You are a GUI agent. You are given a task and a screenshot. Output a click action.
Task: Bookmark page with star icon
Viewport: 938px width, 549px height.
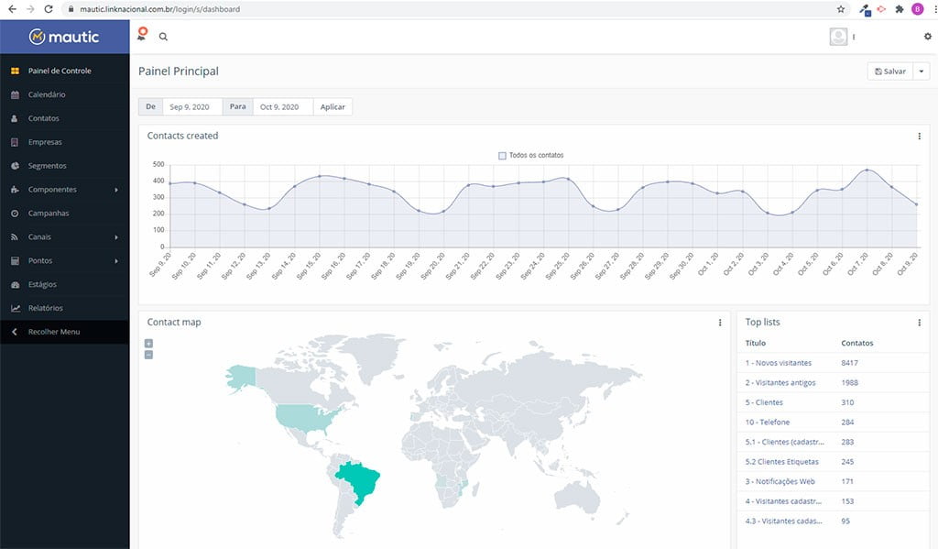(841, 9)
